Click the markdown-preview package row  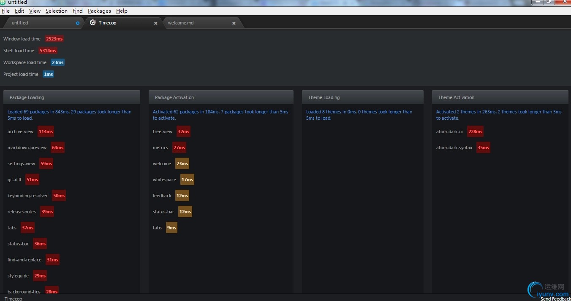point(36,148)
